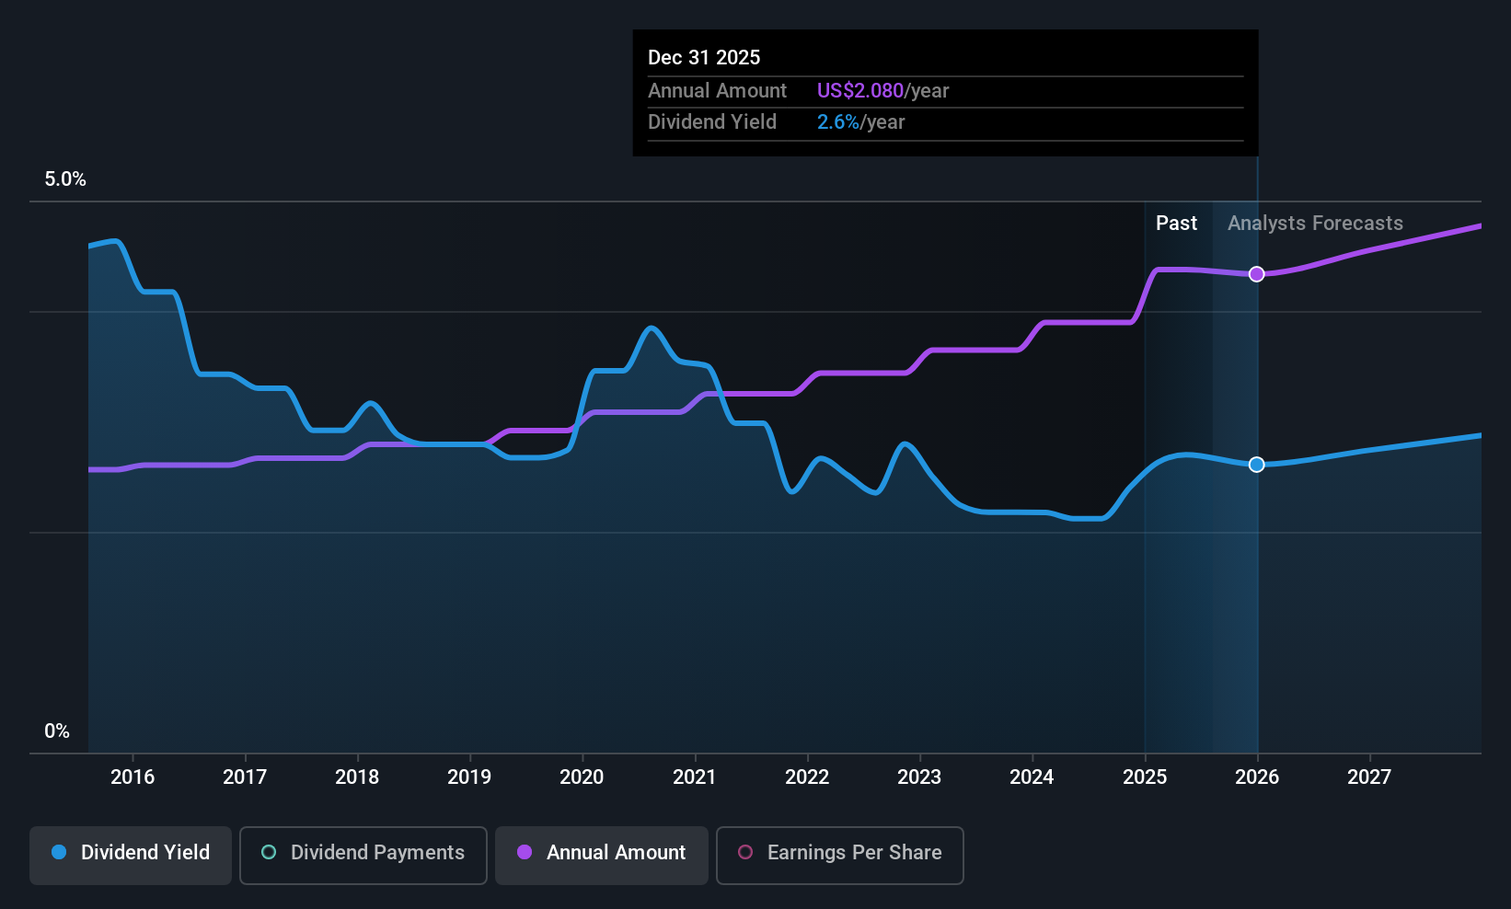The height and width of the screenshot is (909, 1511).
Task: Click the pink Earnings Per Share circle icon
Action: coord(745,852)
